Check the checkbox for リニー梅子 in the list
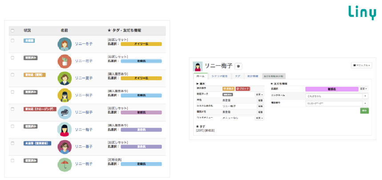The image size is (382, 180). pyautogui.click(x=12, y=126)
